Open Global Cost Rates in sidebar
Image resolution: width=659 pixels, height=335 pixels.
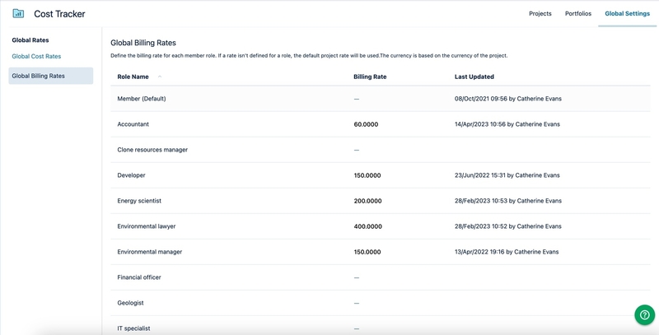[36, 56]
